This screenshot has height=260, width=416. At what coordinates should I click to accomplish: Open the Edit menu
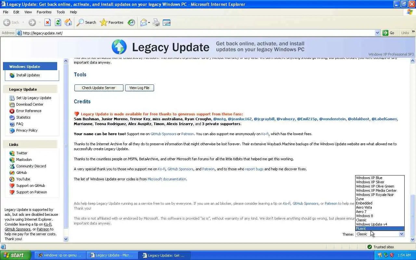pos(16,12)
